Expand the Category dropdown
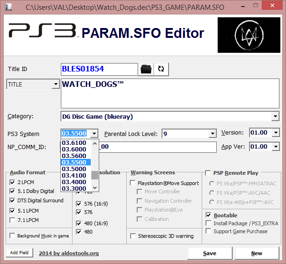 (x=275, y=116)
